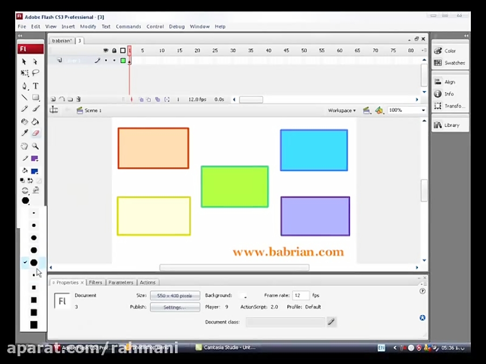Toggle outline view for all layers
This screenshot has width=486, height=364.
click(122, 50)
